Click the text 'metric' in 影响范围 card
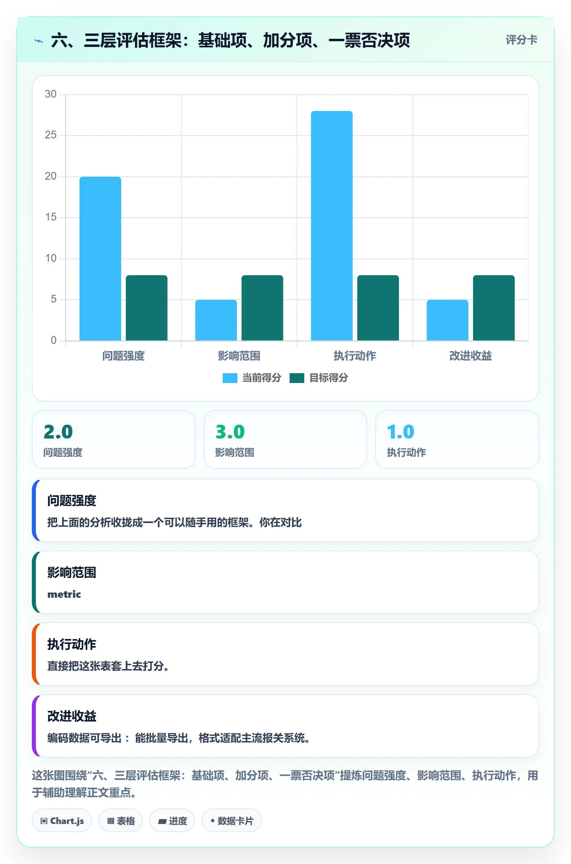571x864 pixels. pos(64,595)
